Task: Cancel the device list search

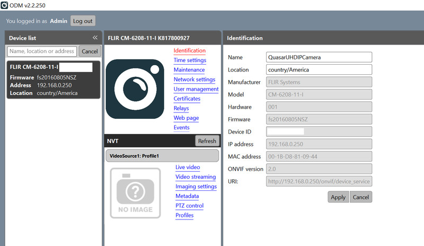Action: click(x=90, y=51)
